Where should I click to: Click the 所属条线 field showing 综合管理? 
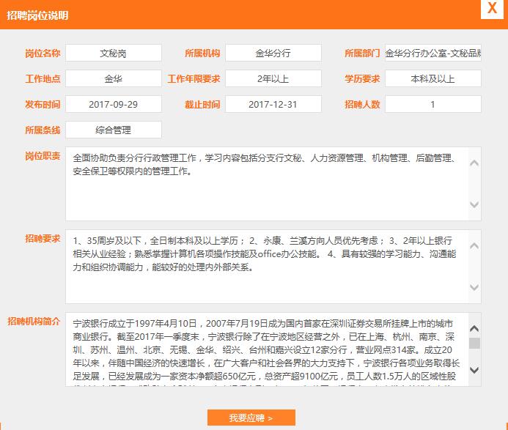(x=114, y=130)
